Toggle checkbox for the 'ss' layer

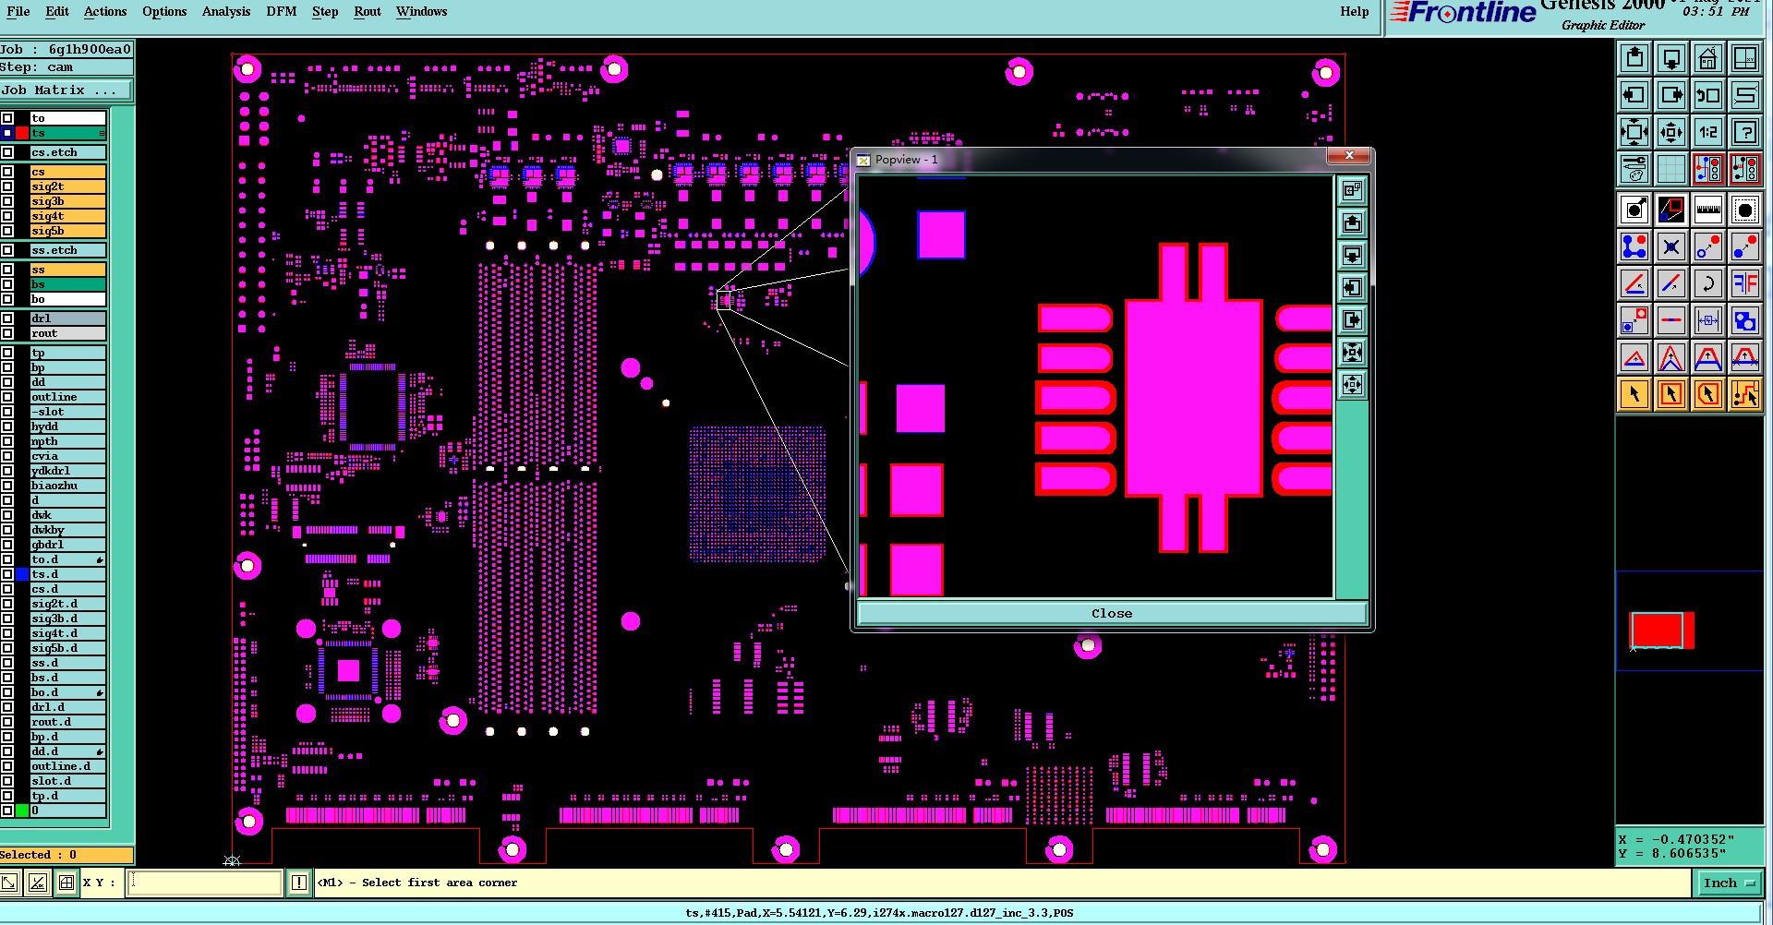(7, 270)
